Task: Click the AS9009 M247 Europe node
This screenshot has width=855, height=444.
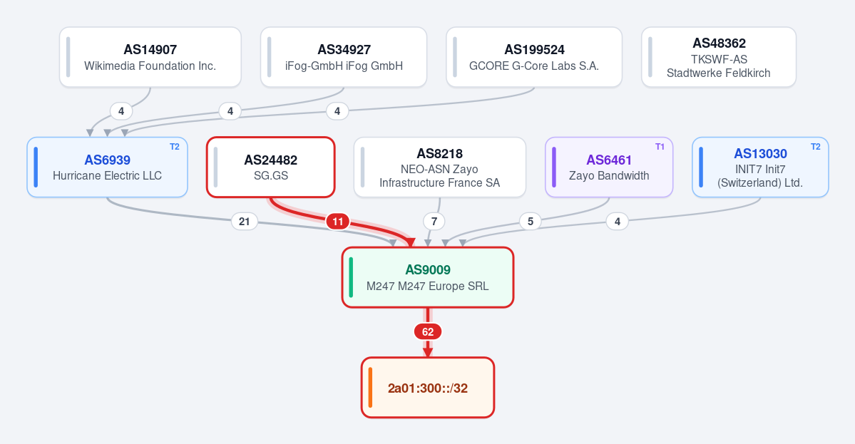Action: [428, 277]
